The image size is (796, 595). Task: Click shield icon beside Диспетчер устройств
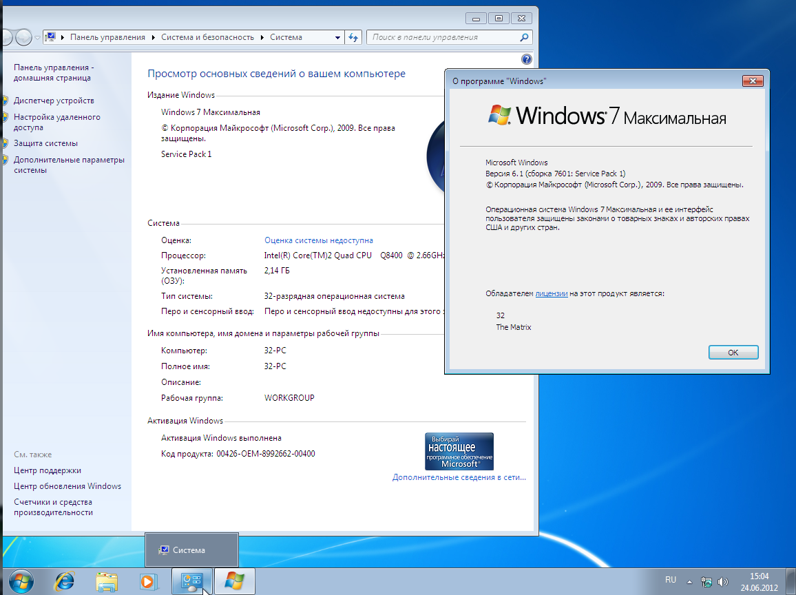pyautogui.click(x=5, y=101)
